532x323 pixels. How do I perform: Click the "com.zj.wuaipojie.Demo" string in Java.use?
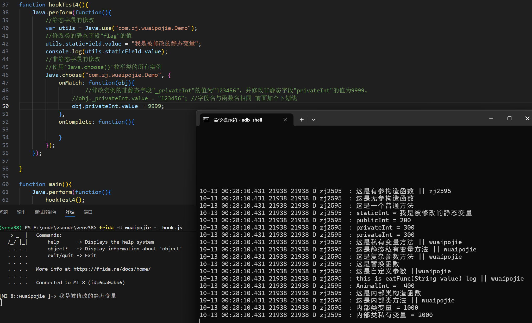click(x=153, y=28)
